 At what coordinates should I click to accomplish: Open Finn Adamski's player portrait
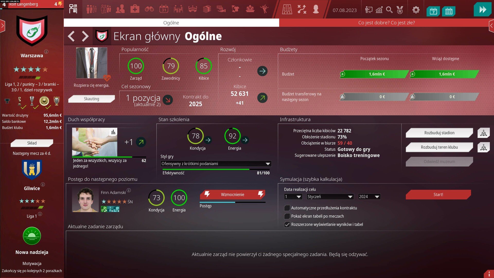pos(85,199)
